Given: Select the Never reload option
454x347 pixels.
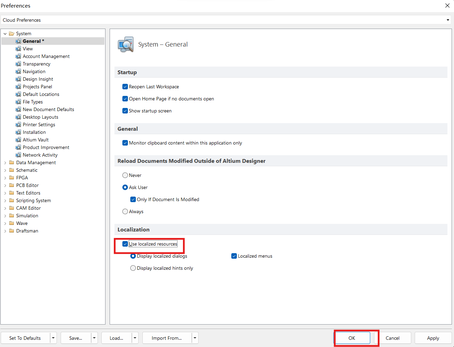Looking at the screenshot, I should [125, 175].
